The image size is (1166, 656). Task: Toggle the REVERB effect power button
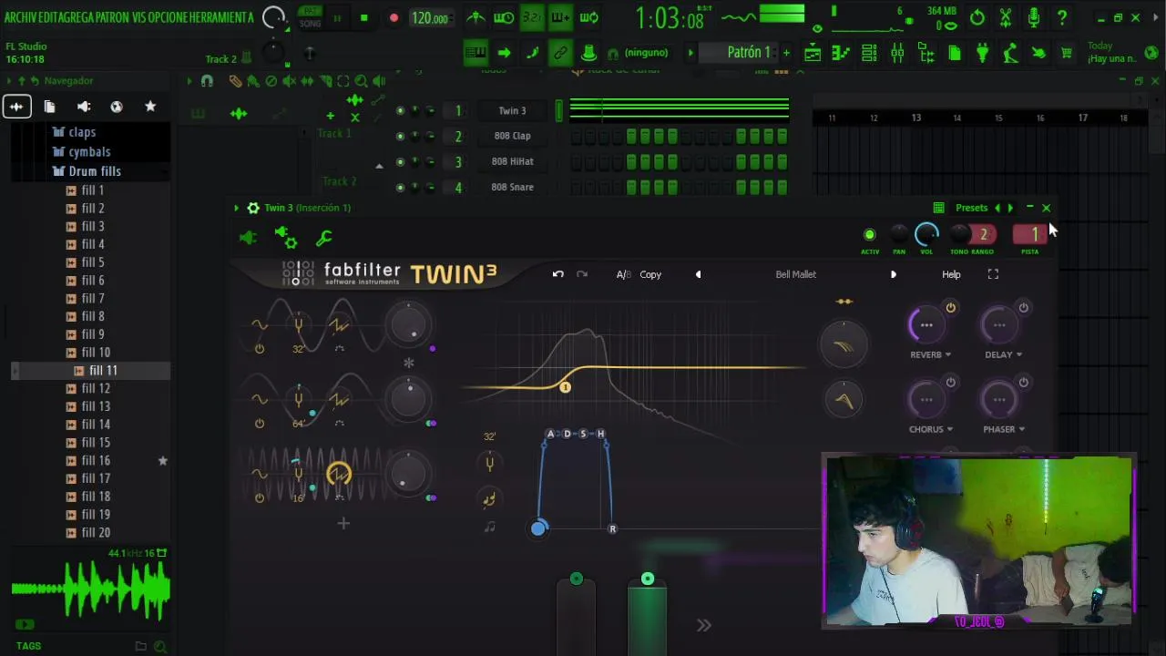pyautogui.click(x=950, y=308)
